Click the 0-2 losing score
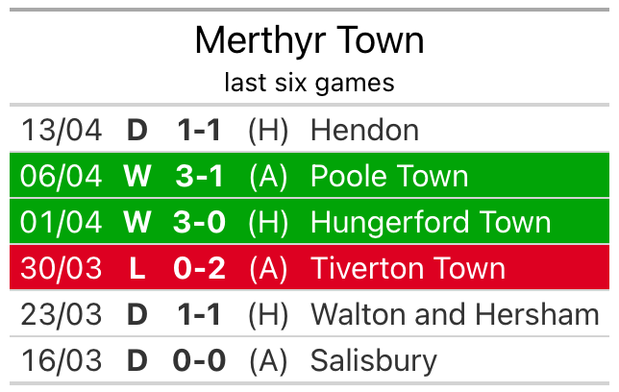 (x=200, y=268)
